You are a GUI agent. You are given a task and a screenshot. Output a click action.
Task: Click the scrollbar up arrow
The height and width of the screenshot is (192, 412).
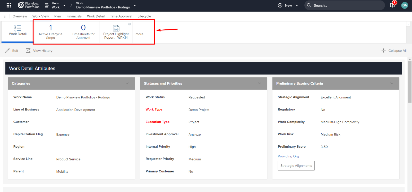(x=410, y=60)
